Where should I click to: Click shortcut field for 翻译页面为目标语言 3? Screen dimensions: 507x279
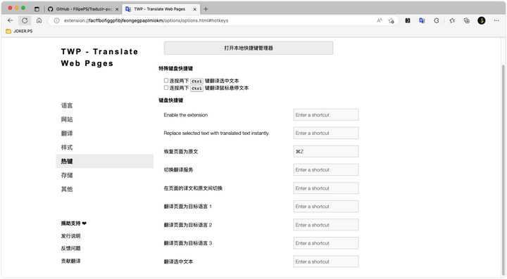pos(326,243)
